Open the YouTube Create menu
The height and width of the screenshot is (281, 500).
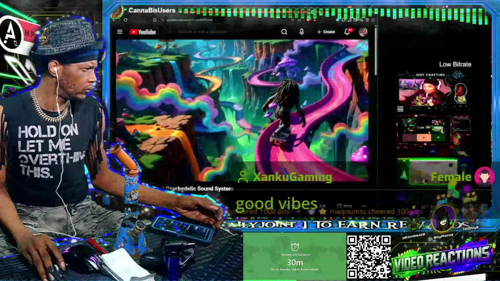pos(326,32)
